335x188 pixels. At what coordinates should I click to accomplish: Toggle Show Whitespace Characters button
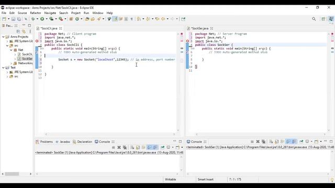[131, 19]
